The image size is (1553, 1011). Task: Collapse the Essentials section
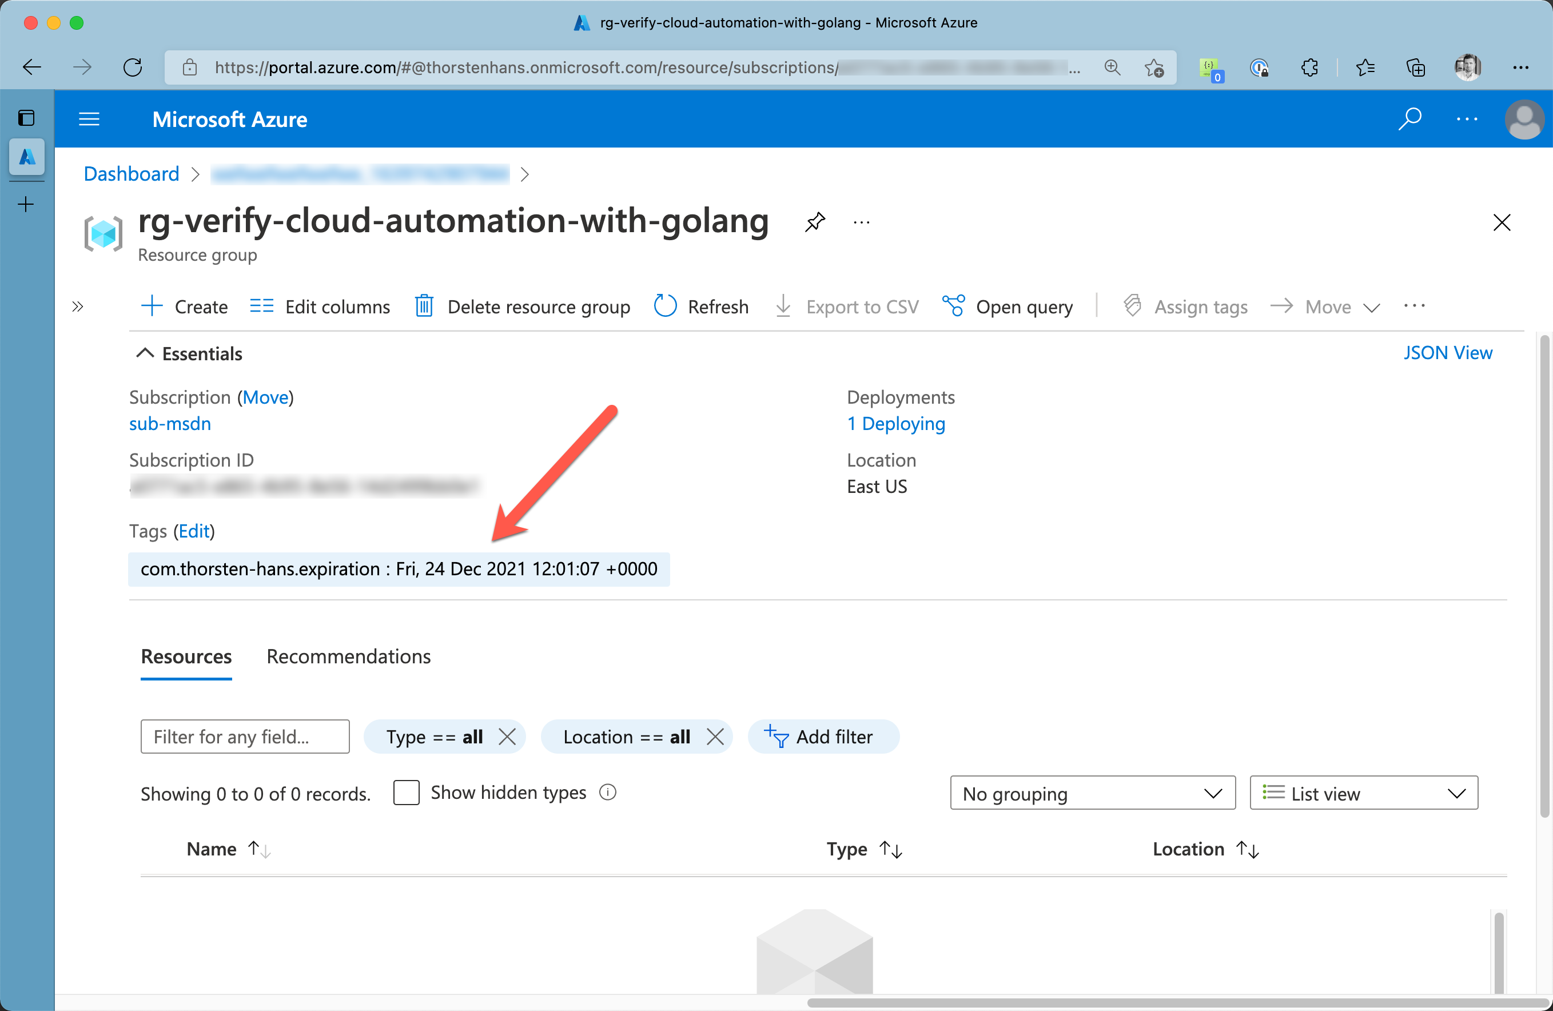[x=145, y=353]
